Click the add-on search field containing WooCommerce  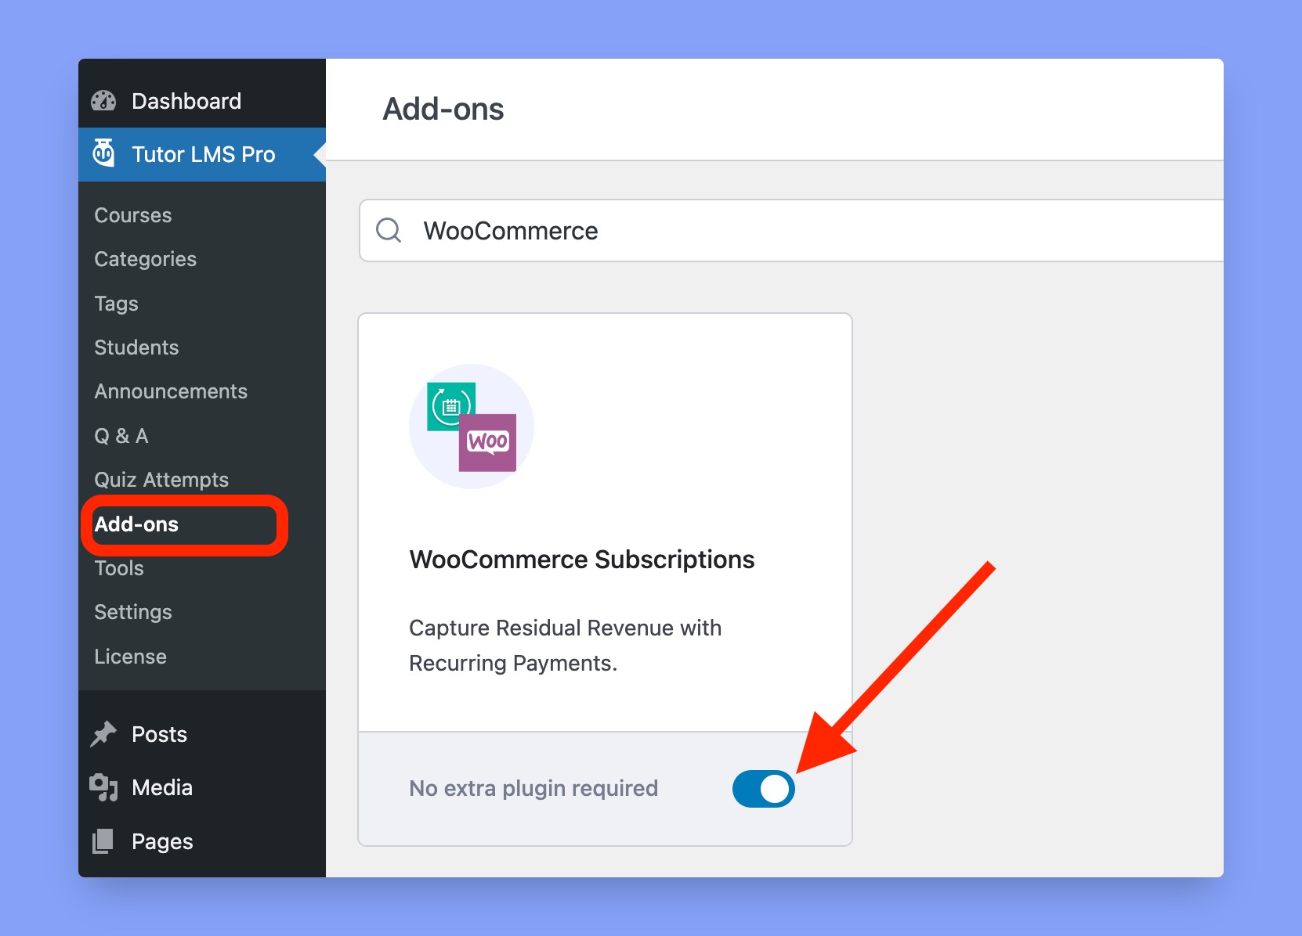click(x=791, y=230)
